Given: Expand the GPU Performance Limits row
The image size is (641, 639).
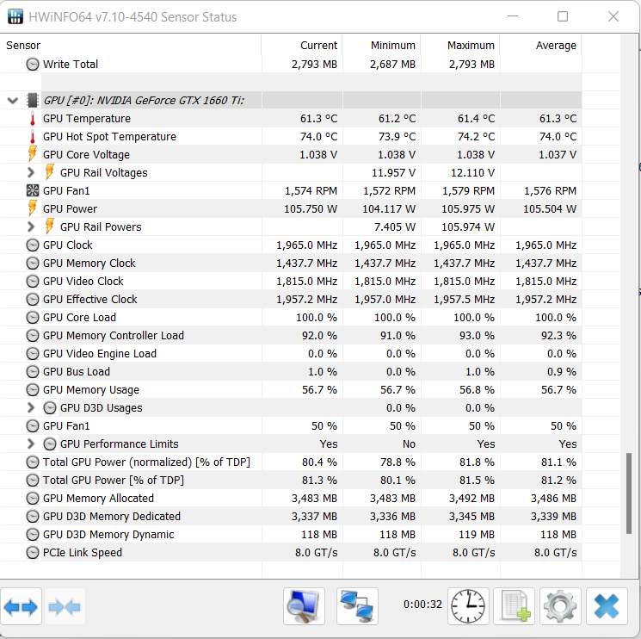Looking at the screenshot, I should pos(31,444).
